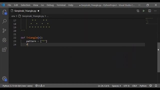Open the Extensions view in the activity bar
The image size is (160, 90).
[4, 49]
